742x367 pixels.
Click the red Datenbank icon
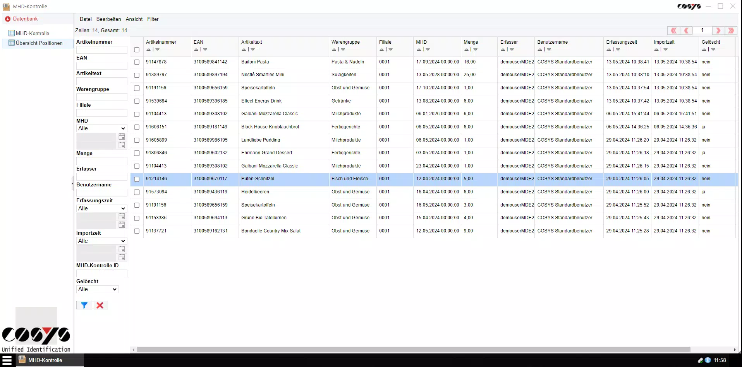click(x=8, y=19)
